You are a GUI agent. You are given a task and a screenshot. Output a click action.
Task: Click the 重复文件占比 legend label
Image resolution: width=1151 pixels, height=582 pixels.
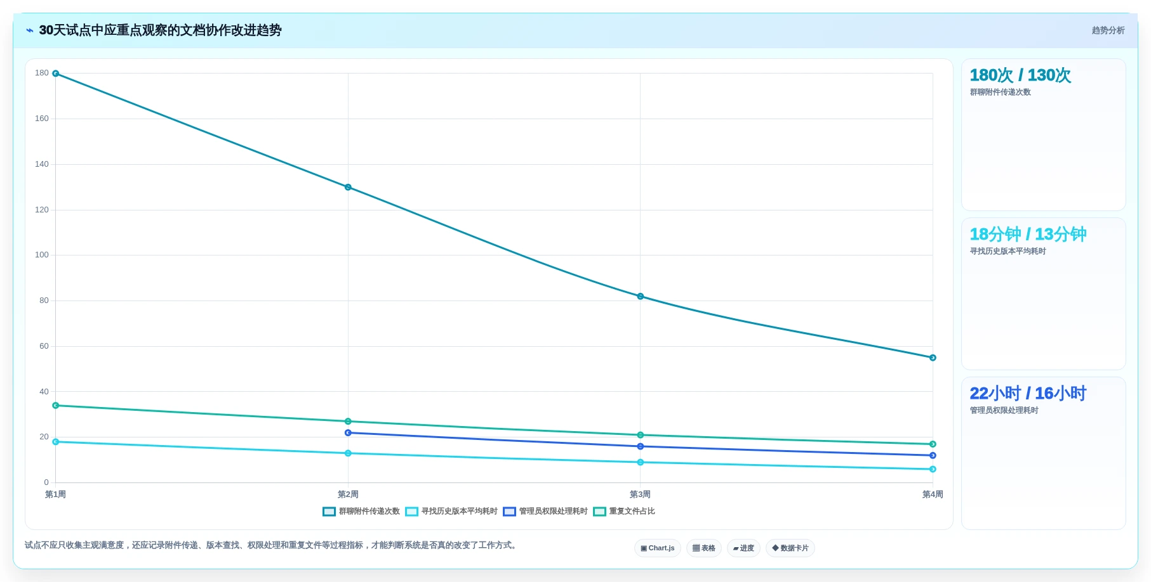(x=632, y=512)
